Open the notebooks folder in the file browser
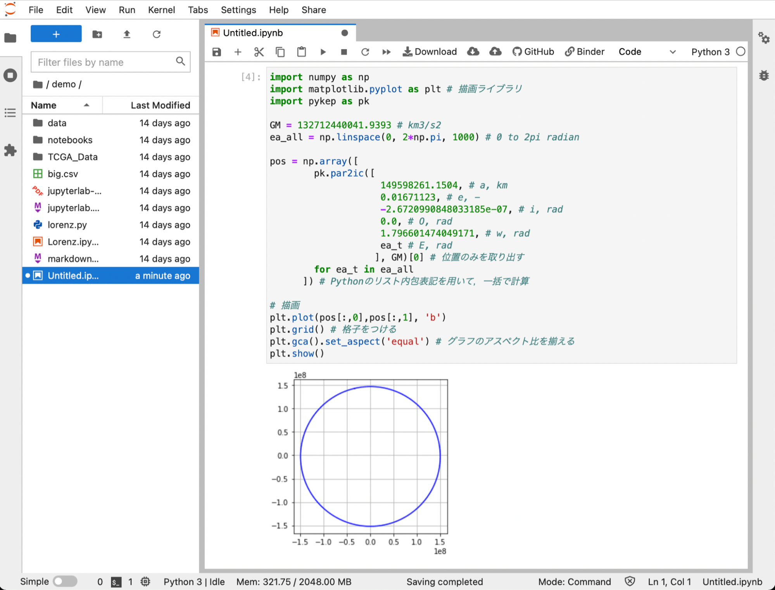 pos(70,140)
